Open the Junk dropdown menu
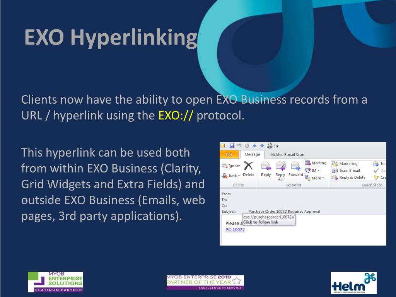Image resolution: width=396 pixels, height=297 pixels. pyautogui.click(x=231, y=176)
